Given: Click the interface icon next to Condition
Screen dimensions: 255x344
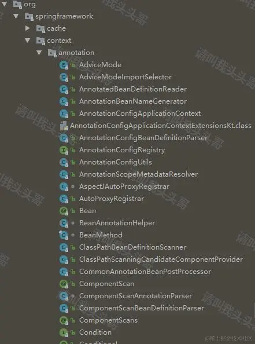Looking at the screenshot, I should click(x=64, y=332).
